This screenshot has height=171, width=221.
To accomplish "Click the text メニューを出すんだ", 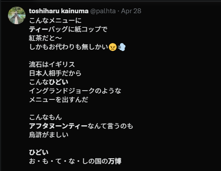I will click(59, 100).
